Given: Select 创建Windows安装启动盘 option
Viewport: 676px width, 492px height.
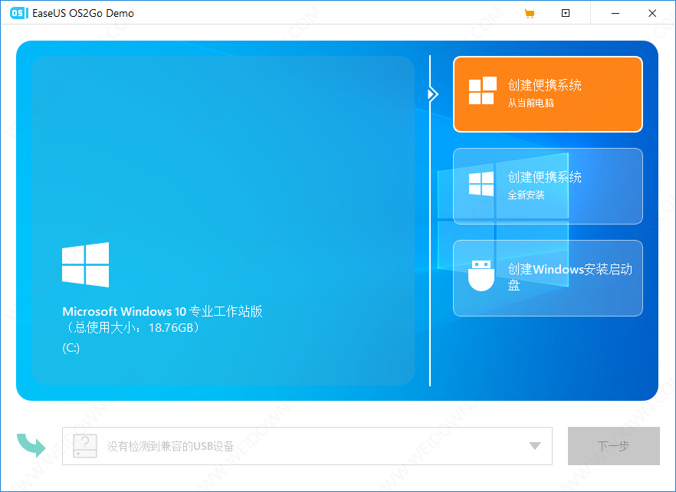Looking at the screenshot, I should pyautogui.click(x=547, y=278).
